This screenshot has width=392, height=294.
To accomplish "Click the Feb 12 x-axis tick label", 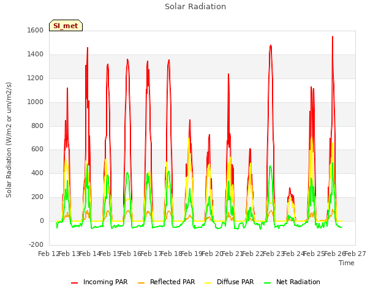I will 49,254.
